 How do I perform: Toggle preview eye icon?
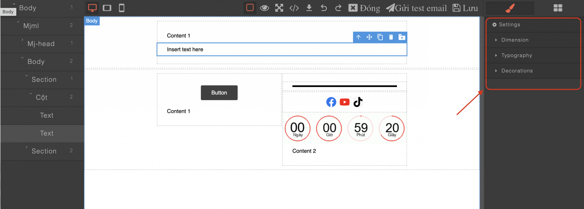coord(264,8)
